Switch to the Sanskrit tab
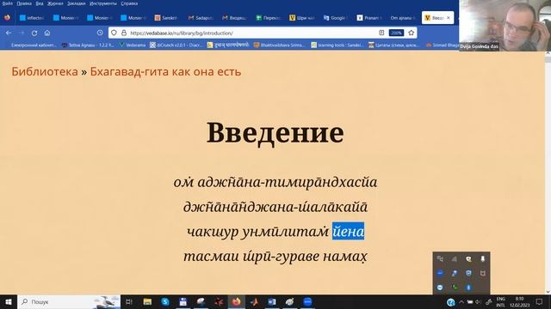The height and width of the screenshot is (309, 551). (x=167, y=17)
